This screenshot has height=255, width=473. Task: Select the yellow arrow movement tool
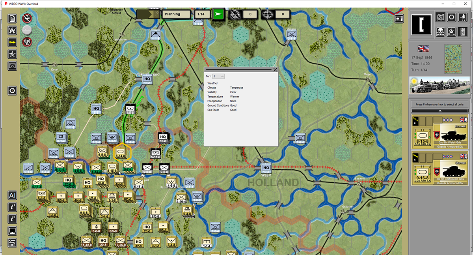point(12,42)
